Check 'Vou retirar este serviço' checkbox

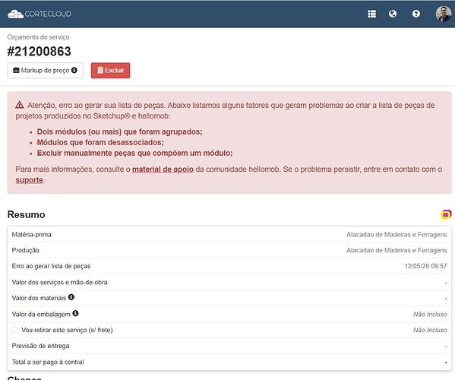(x=15, y=330)
